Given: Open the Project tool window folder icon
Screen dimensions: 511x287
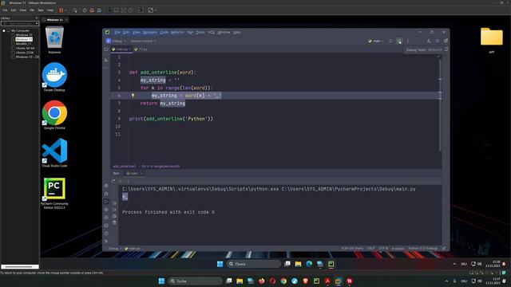Looking at the screenshot, I should pyautogui.click(x=106, y=49).
